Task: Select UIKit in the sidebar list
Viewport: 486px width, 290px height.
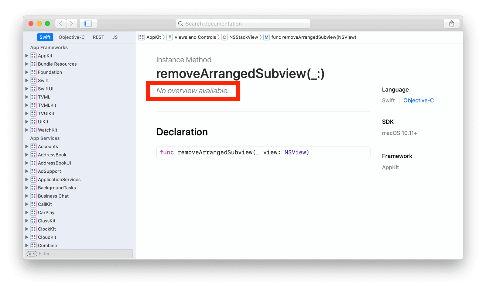Action: pos(43,122)
